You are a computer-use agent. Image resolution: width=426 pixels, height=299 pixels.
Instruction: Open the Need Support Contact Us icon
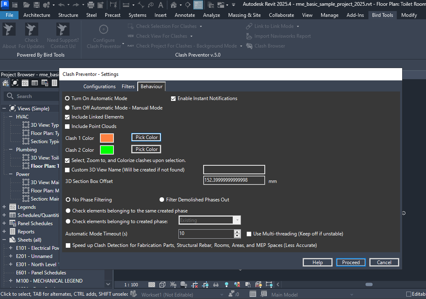[63, 36]
